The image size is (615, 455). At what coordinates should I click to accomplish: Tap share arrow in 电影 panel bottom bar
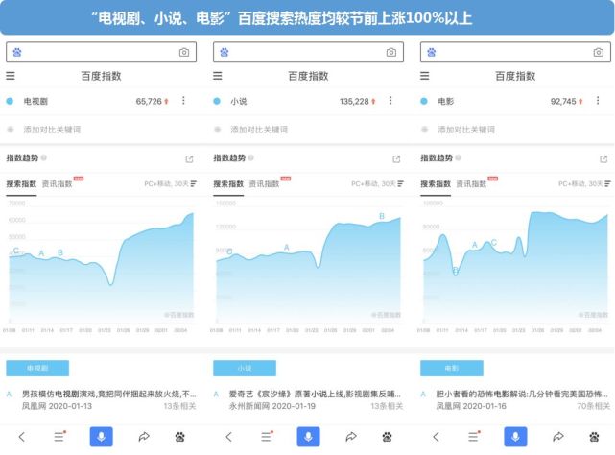pyautogui.click(x=558, y=436)
